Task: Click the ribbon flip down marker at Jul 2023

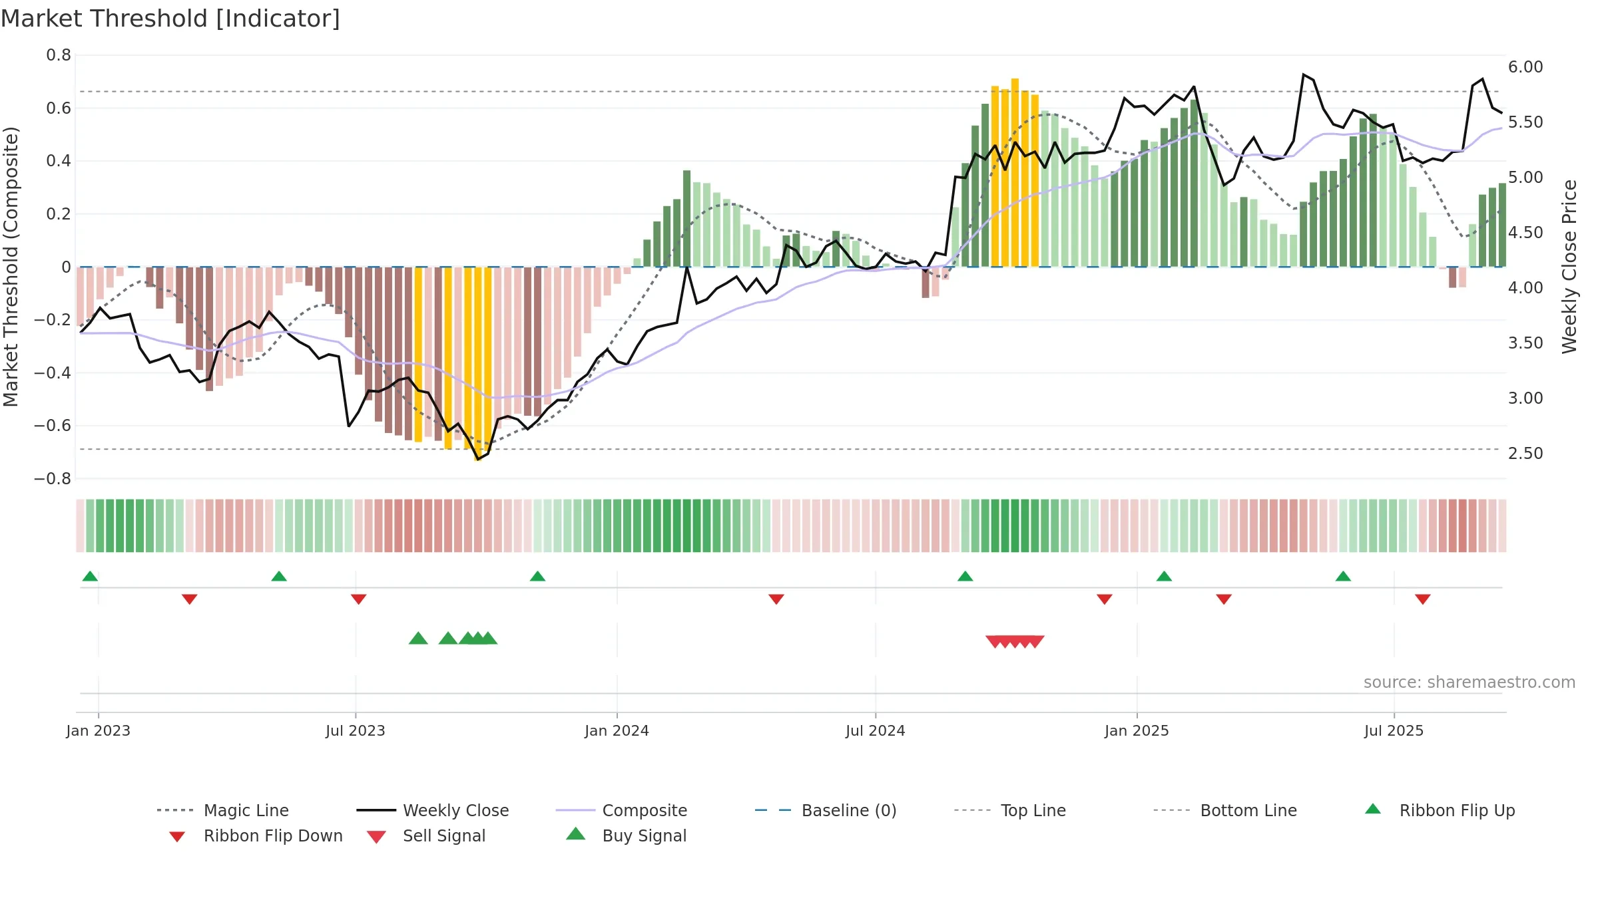Action: pyautogui.click(x=358, y=599)
